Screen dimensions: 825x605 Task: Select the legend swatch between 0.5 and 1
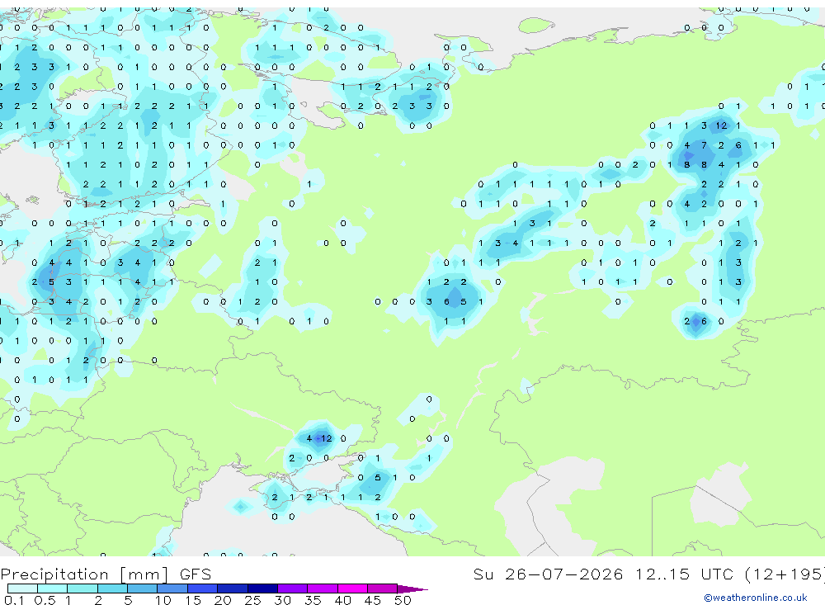coord(53,588)
